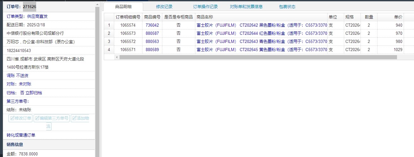Click the 修改订单 button

21,118
